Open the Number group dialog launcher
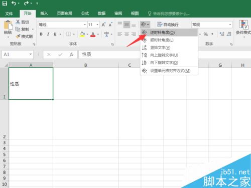The width and height of the screenshot is (251, 188). click(231, 44)
